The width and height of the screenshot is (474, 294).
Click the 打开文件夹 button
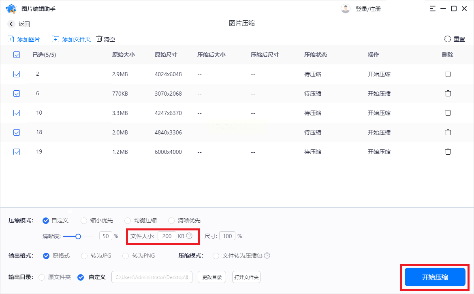coord(246,277)
